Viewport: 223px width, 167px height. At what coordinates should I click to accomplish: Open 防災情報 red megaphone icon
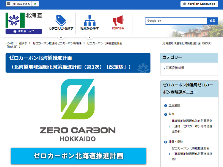118,20
